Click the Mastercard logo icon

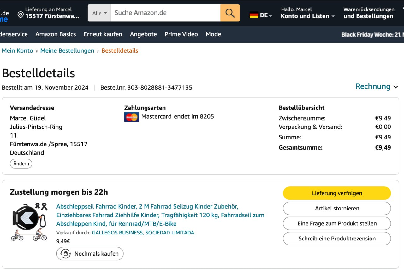pos(131,117)
